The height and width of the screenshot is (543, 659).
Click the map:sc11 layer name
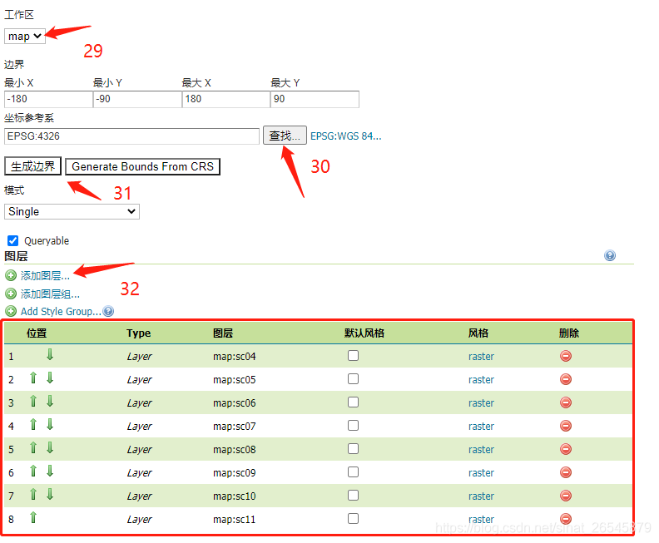234,520
